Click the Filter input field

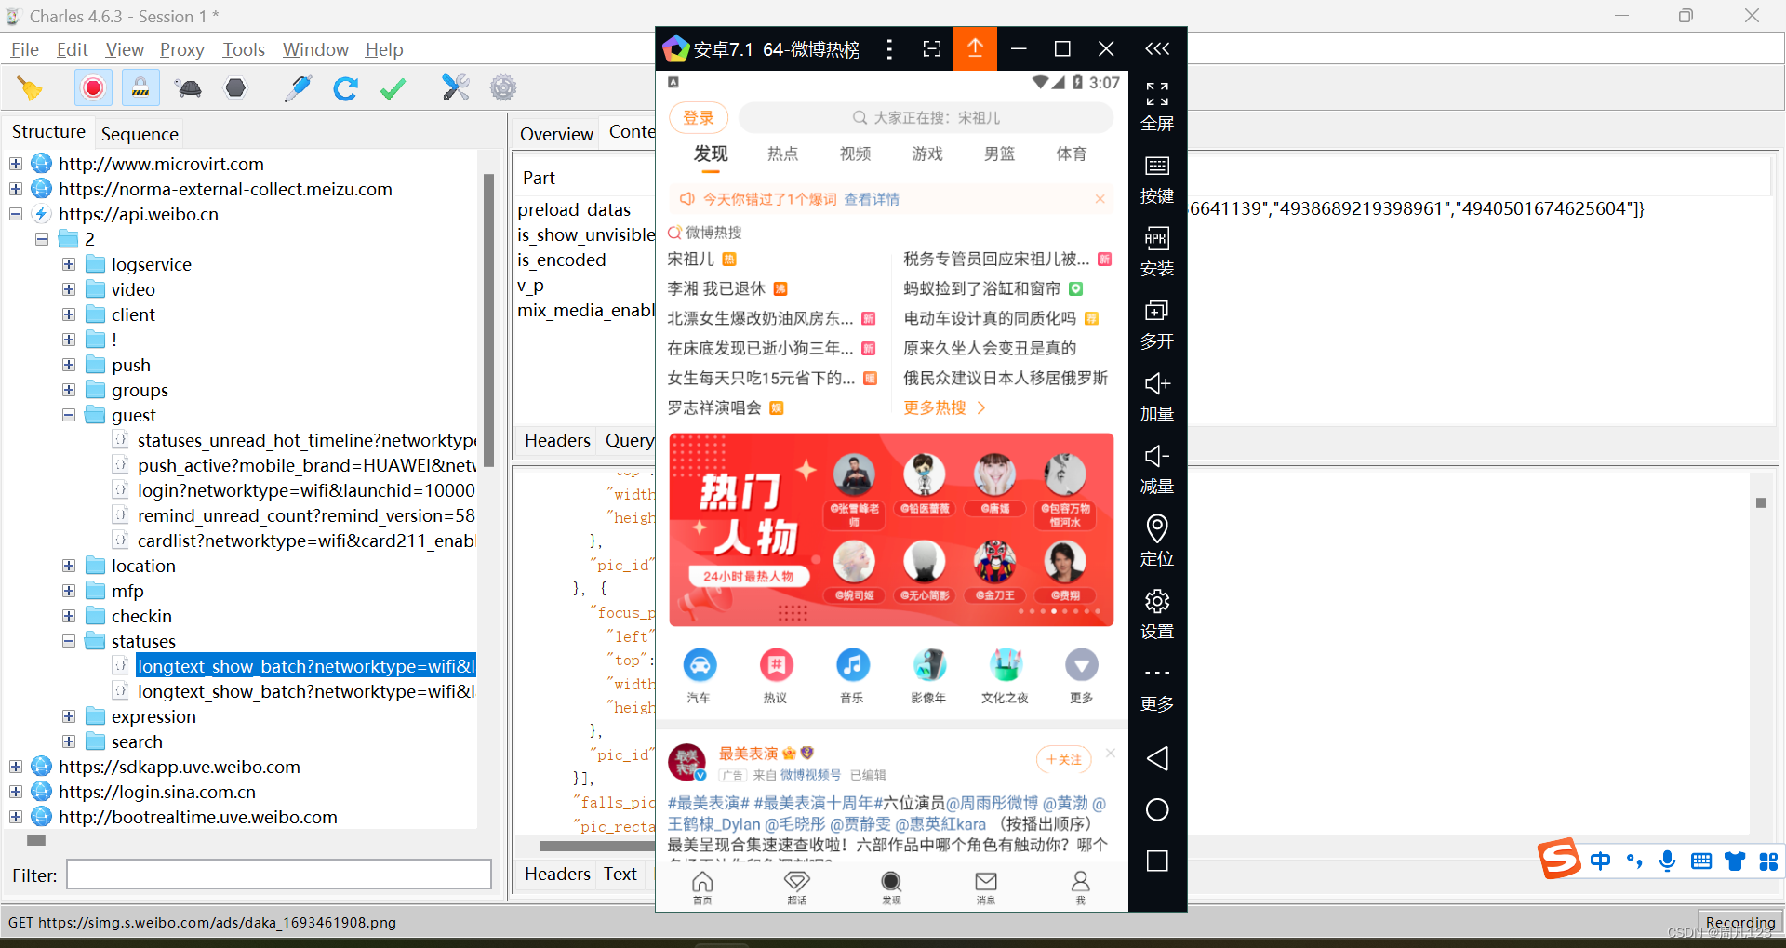coord(279,875)
